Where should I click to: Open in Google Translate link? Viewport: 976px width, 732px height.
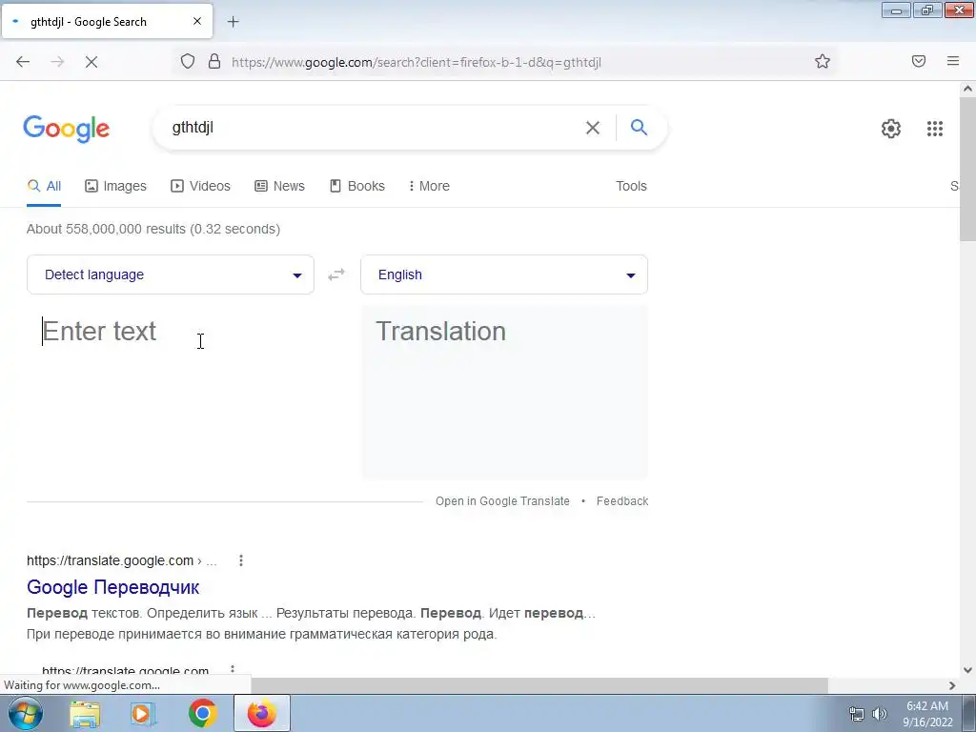click(502, 501)
